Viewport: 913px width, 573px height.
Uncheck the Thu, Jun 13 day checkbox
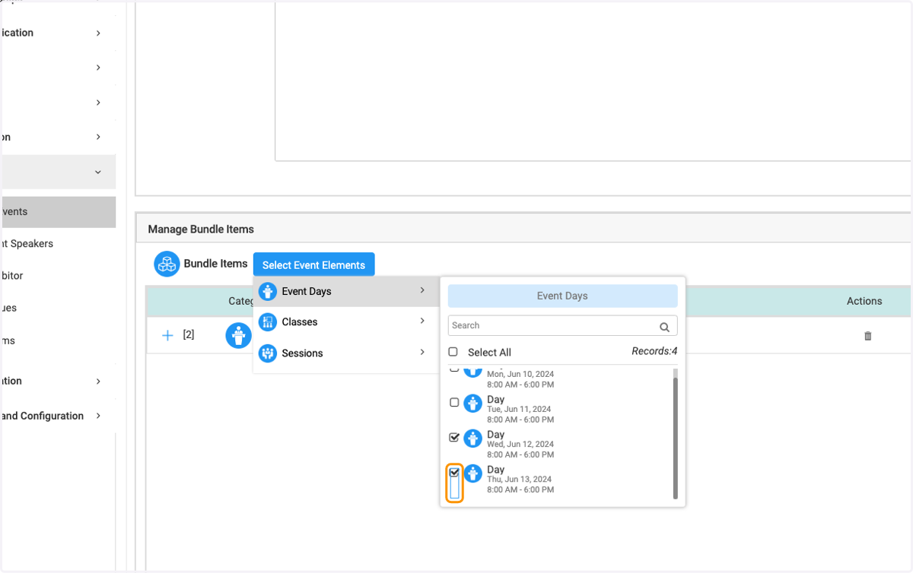454,472
